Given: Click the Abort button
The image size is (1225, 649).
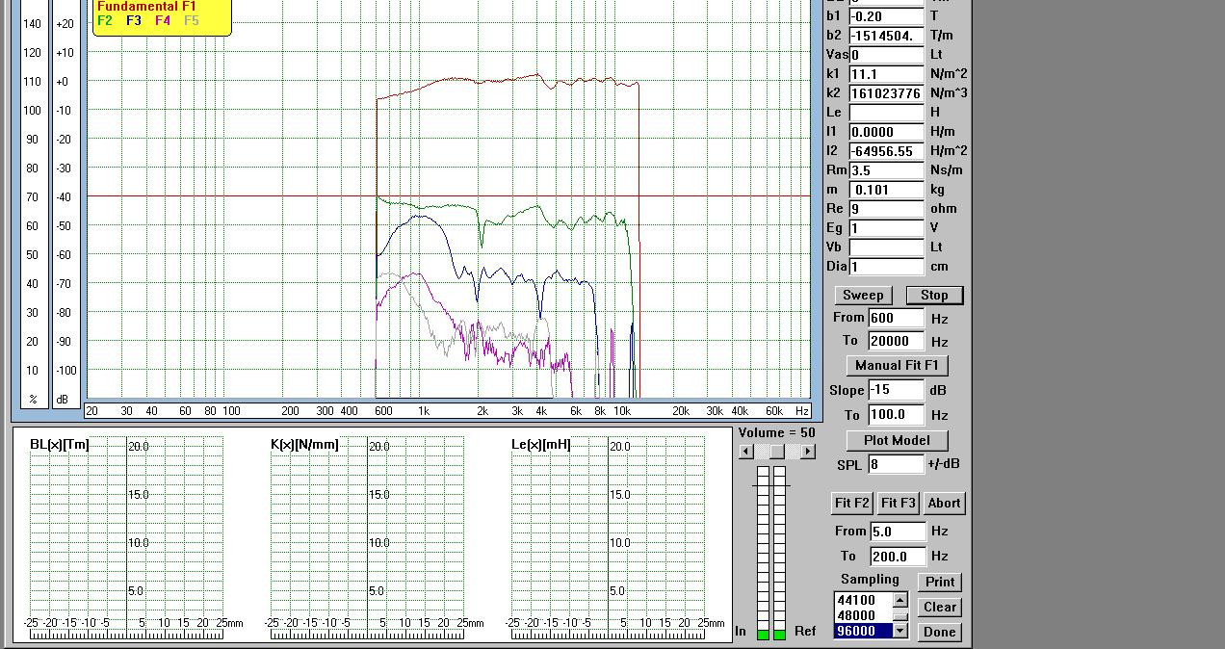Looking at the screenshot, I should pyautogui.click(x=944, y=503).
